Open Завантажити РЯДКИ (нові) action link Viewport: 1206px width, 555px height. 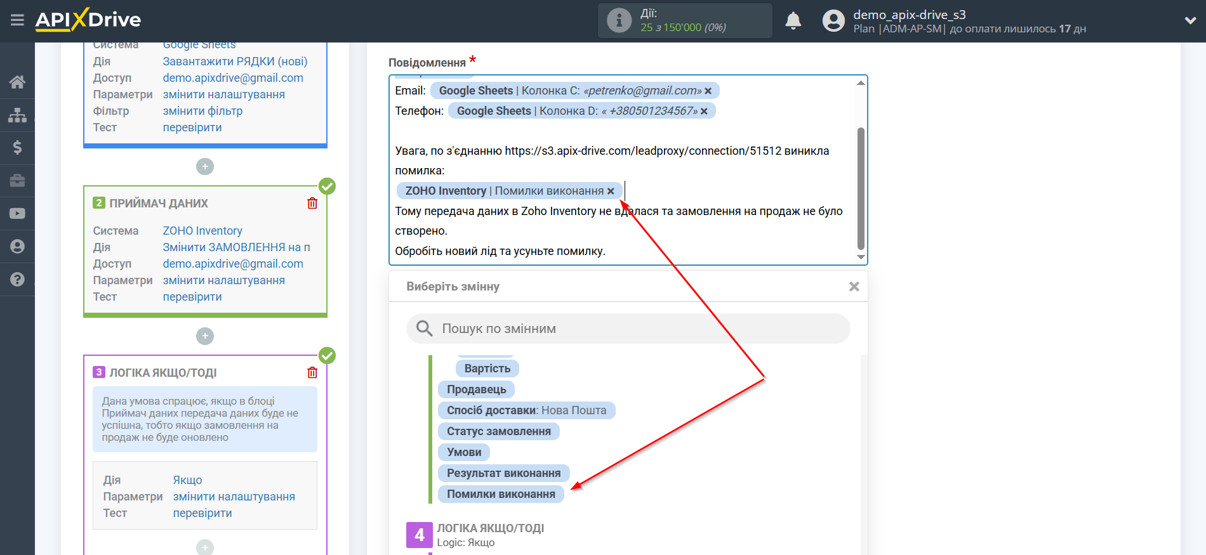click(235, 62)
